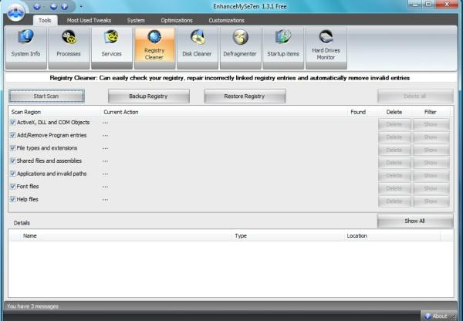Launch the Defragmenter tool
Viewport: 463px width, 321px height.
tap(240, 45)
